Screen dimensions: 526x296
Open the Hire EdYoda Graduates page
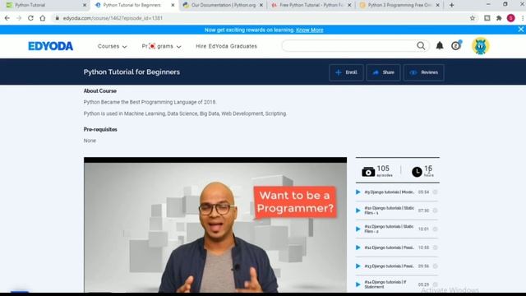(227, 46)
